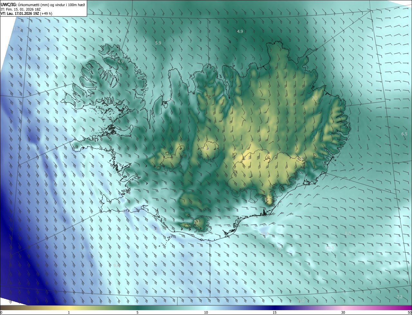Click the 7.6 value label south of the coast

(278, 249)
